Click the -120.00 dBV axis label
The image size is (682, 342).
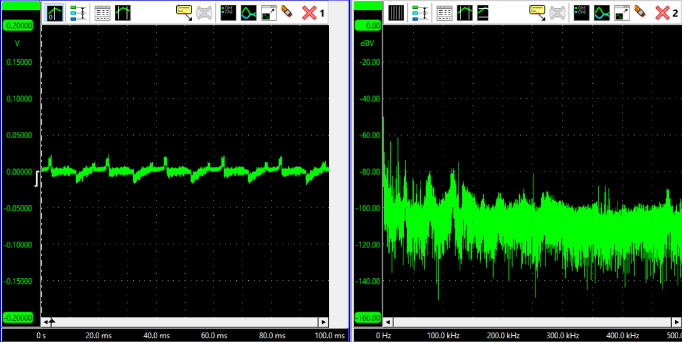coord(368,245)
